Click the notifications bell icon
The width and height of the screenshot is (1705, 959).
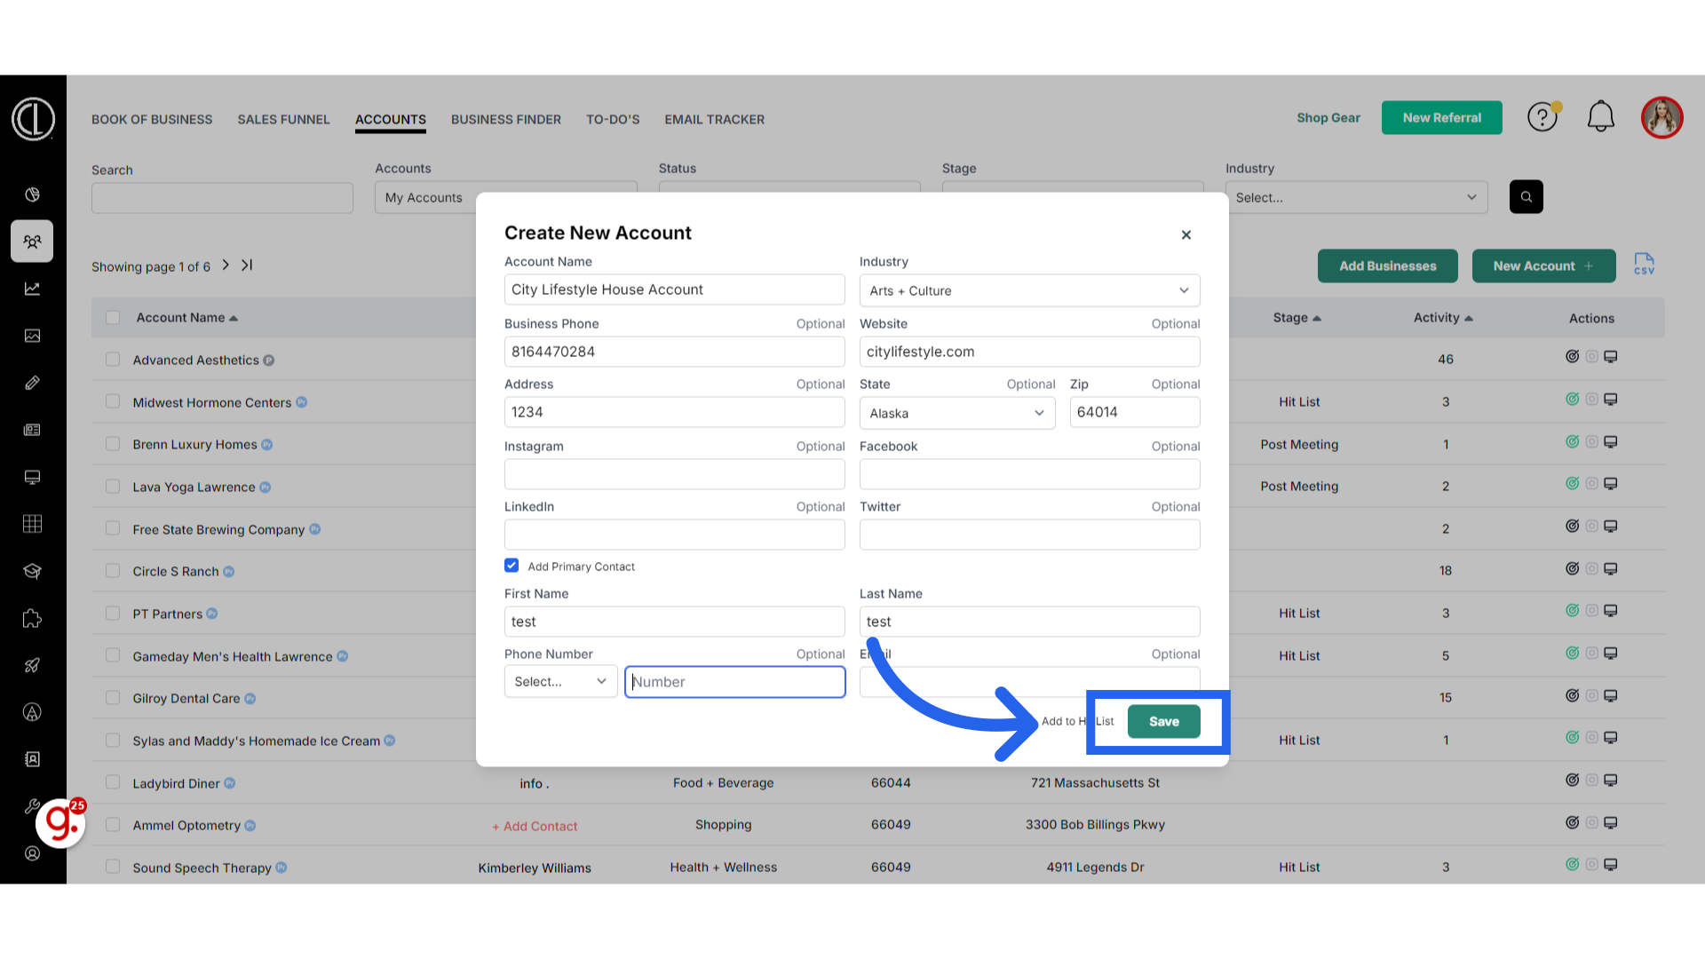pyautogui.click(x=1600, y=117)
